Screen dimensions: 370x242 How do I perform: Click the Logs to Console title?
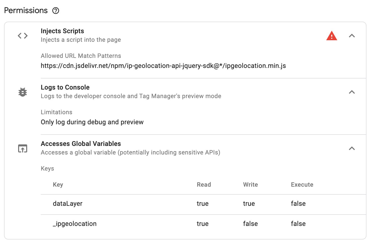pos(65,87)
